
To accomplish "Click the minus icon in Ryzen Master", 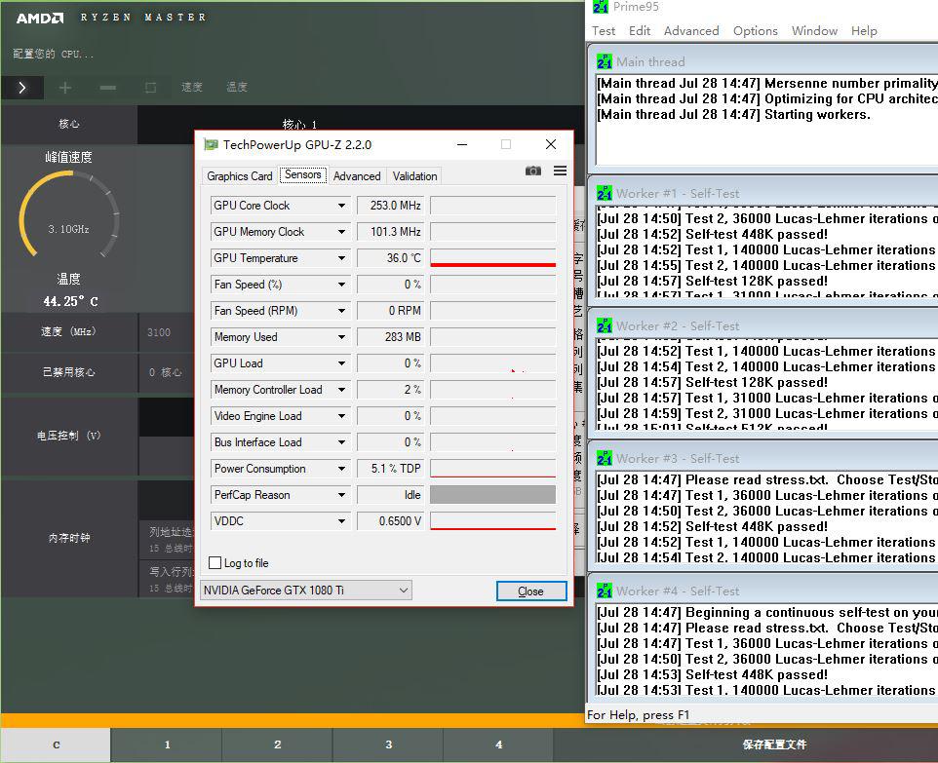I will (107, 88).
